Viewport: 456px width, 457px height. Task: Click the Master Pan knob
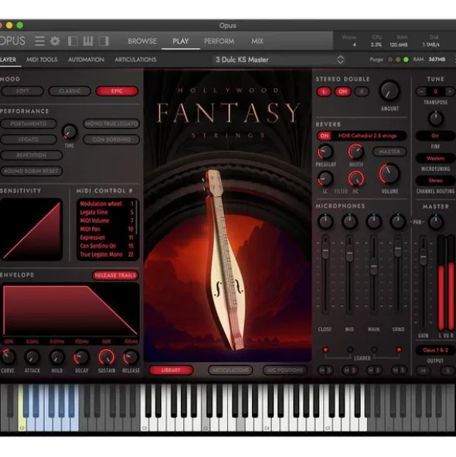pos(436,222)
